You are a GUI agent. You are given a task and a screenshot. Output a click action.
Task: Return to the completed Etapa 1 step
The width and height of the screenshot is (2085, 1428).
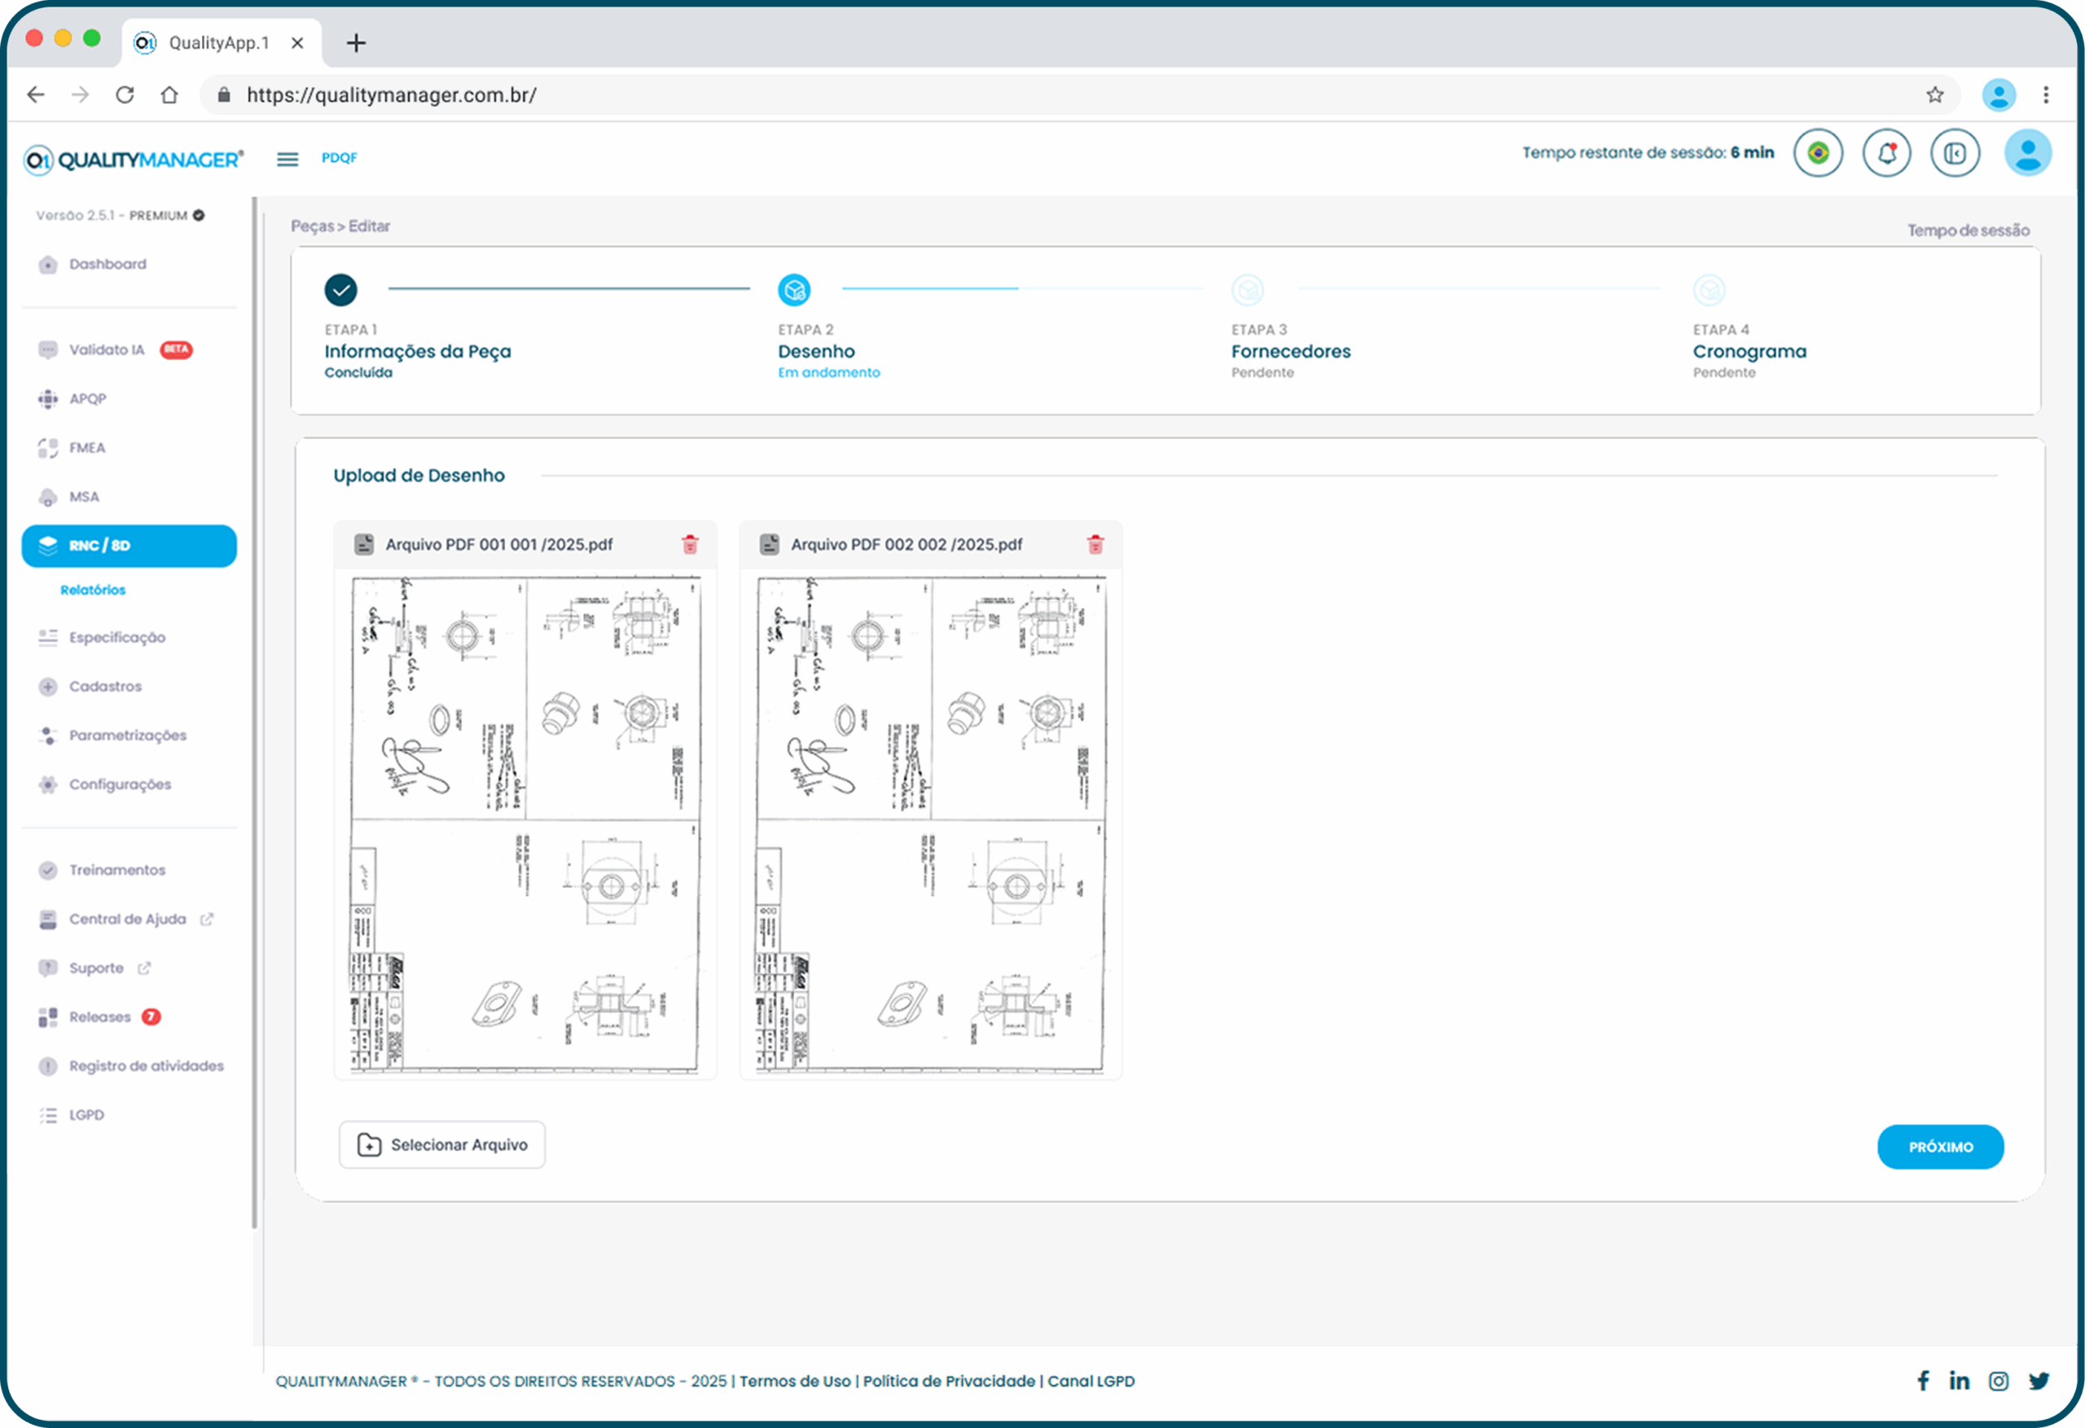[x=341, y=290]
